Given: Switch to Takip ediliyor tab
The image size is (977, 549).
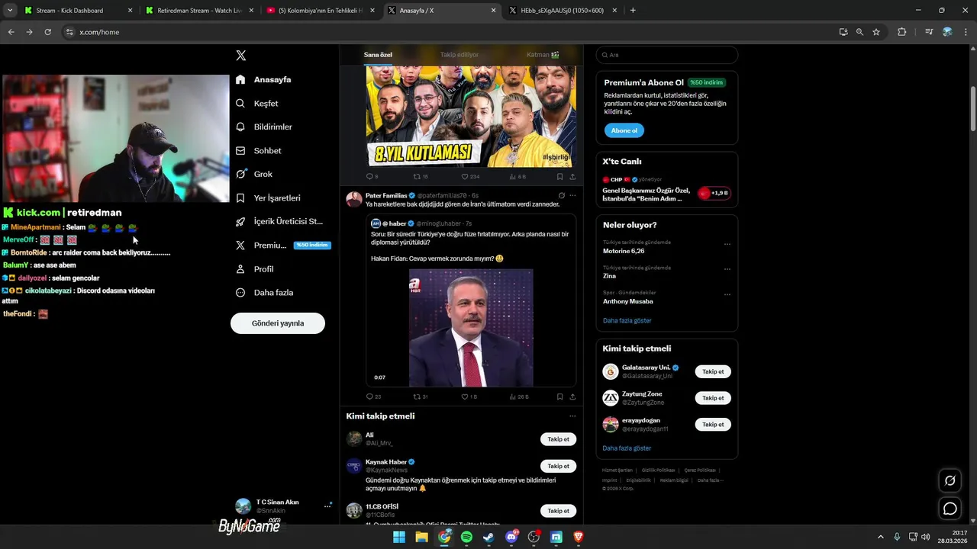Looking at the screenshot, I should pyautogui.click(x=459, y=55).
